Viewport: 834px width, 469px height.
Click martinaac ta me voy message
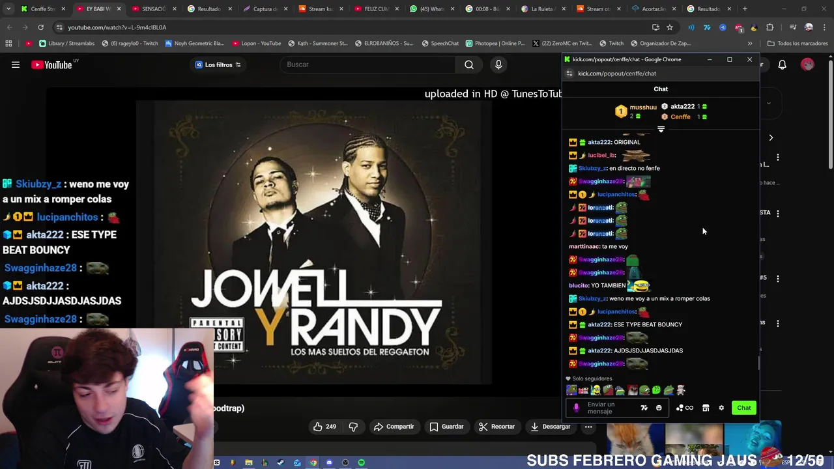coord(598,246)
